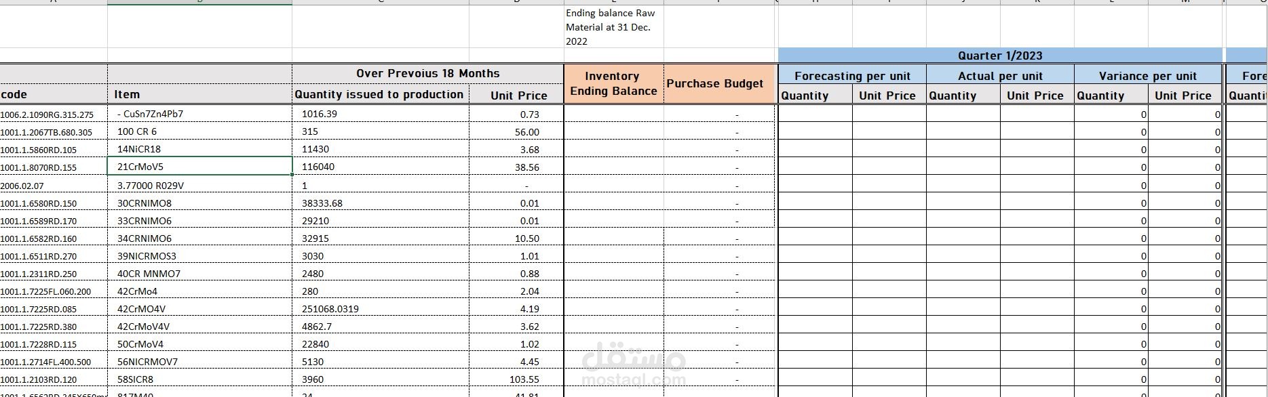Viewport: 1268px width, 397px height.
Task: Click quantity cell 116040
Action: tap(381, 167)
